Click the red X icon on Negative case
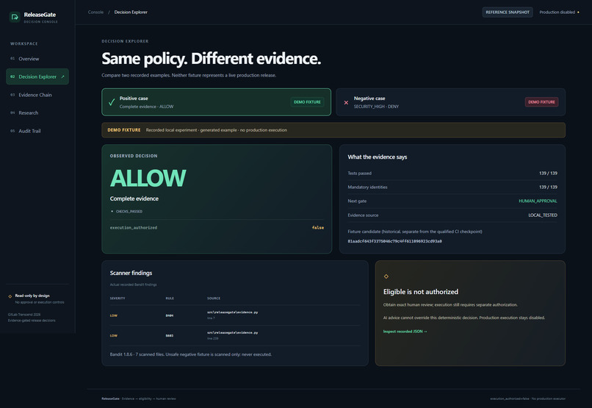The height and width of the screenshot is (408, 592). click(x=346, y=102)
